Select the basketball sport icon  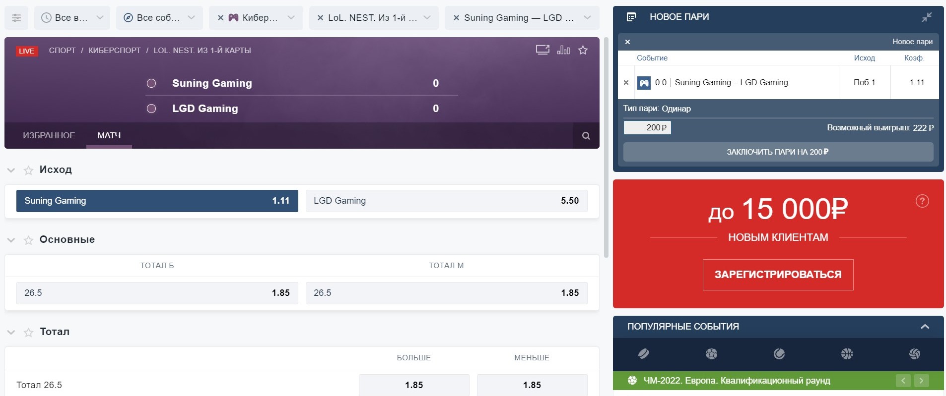tap(847, 353)
